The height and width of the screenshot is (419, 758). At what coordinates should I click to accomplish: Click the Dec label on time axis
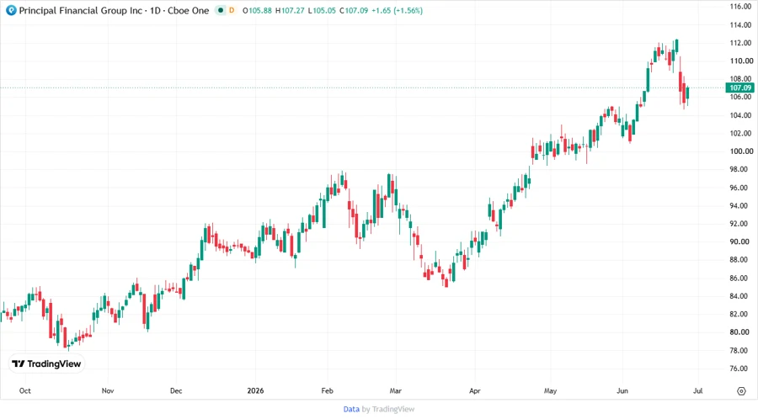tap(176, 391)
